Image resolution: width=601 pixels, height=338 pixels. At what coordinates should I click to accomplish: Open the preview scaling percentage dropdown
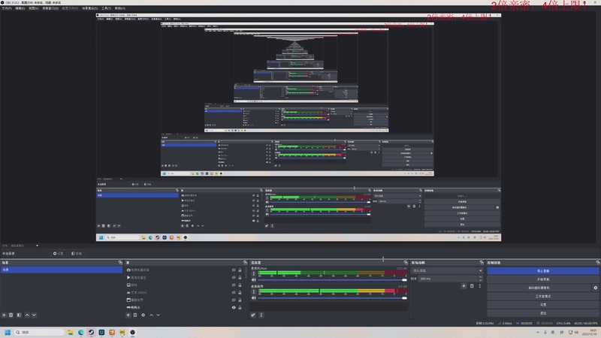[37, 246]
